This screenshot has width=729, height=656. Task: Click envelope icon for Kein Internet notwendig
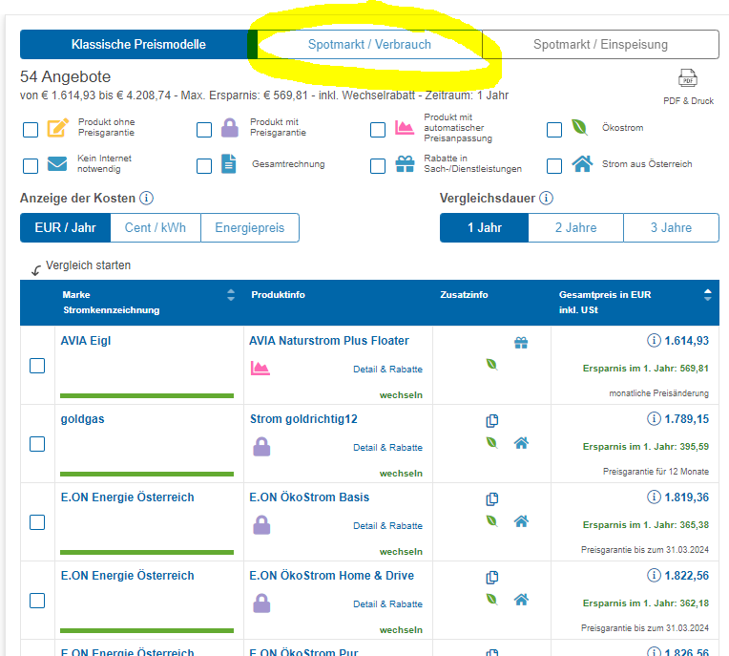(x=57, y=164)
